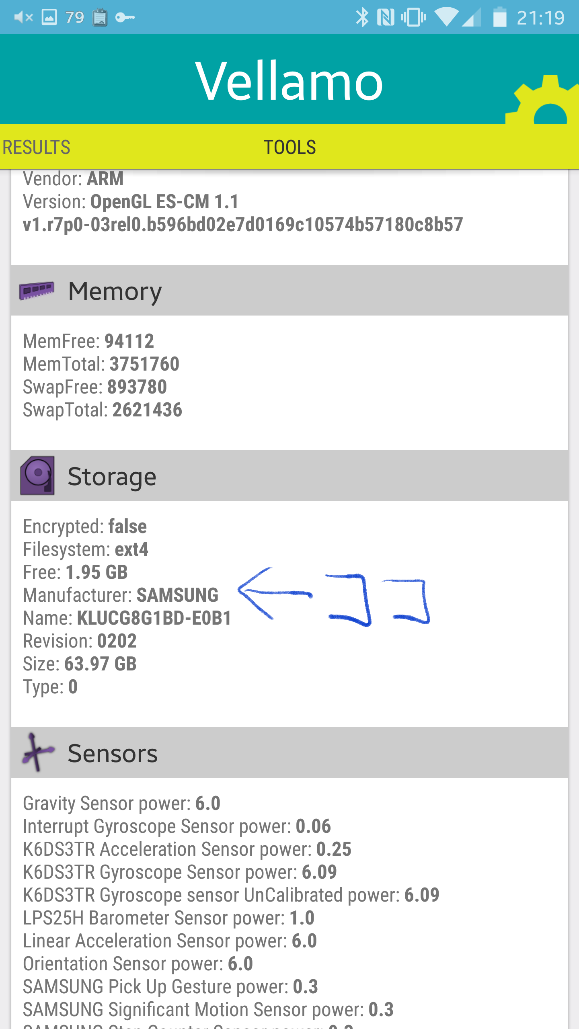Tap the Vellamo app title
The width and height of the screenshot is (579, 1029).
coord(289,81)
